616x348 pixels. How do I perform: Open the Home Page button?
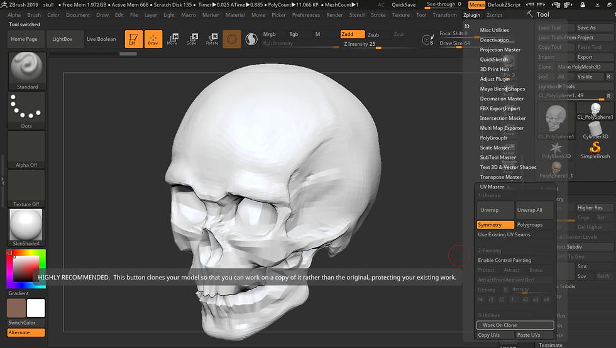point(25,40)
